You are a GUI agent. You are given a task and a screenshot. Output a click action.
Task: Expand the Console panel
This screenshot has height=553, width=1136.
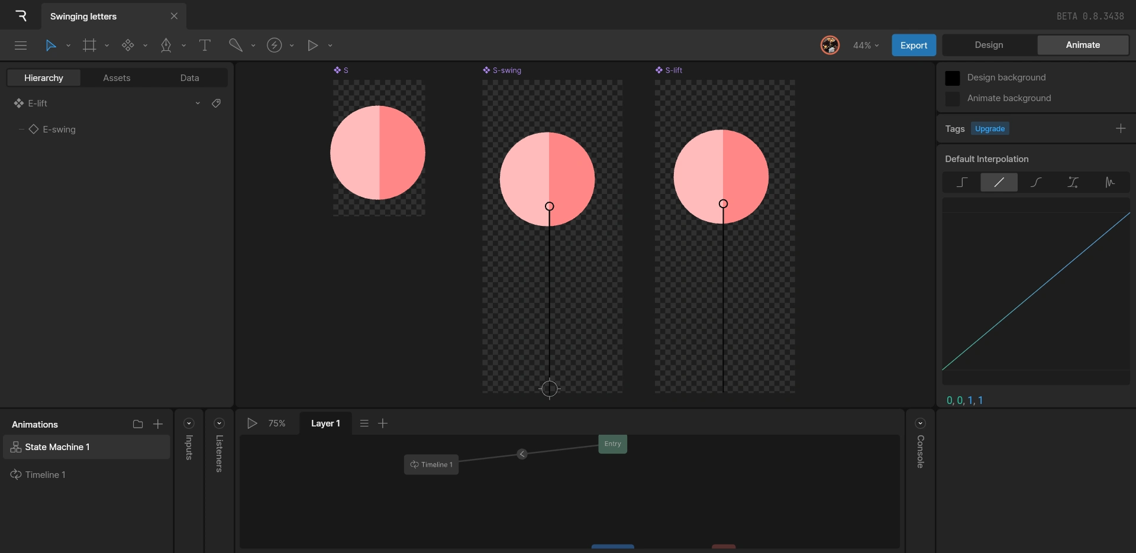click(920, 423)
